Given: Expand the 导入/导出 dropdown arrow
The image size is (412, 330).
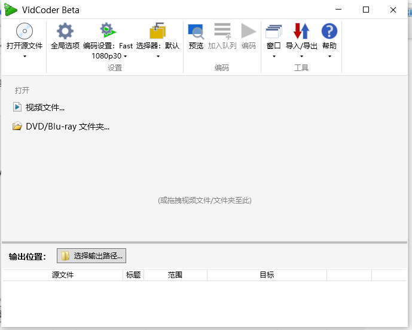Looking at the screenshot, I should pyautogui.click(x=301, y=57).
